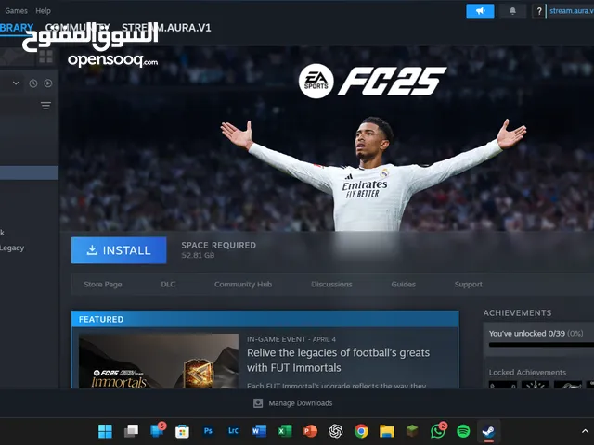Click the Steam icon in taskbar

click(x=489, y=431)
